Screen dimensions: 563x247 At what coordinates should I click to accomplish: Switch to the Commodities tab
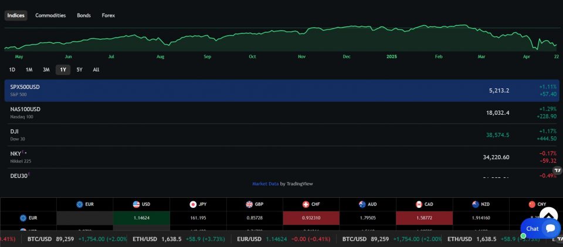pos(50,15)
